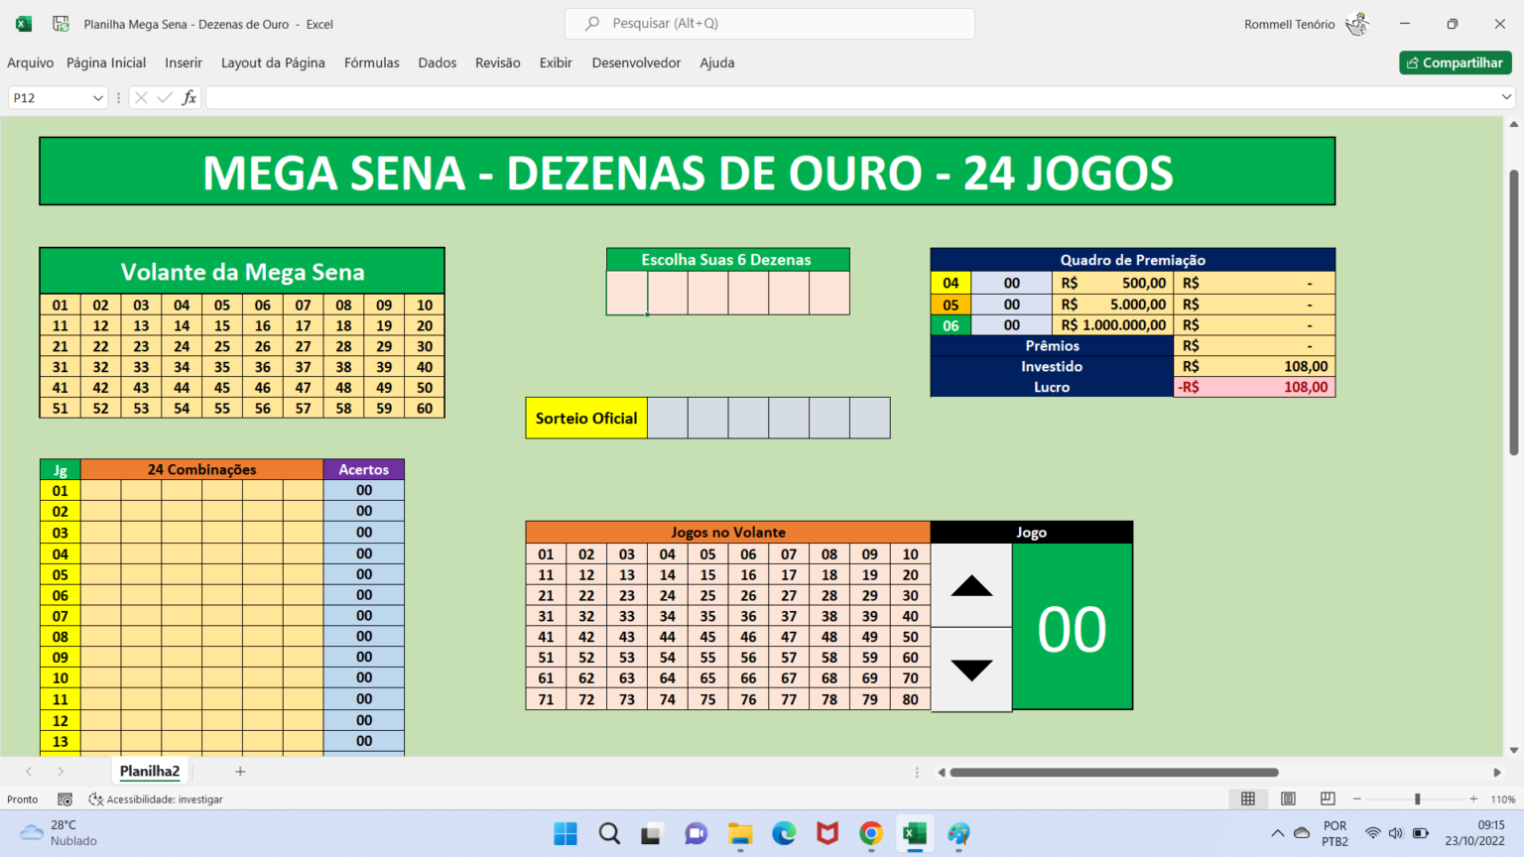Zoom in with the plus icon
This screenshot has height=857, width=1524.
[1473, 798]
